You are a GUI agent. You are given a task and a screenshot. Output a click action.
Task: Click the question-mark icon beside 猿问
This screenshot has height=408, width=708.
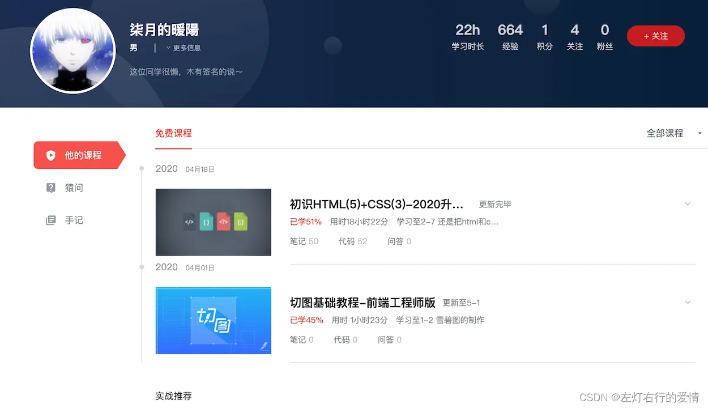(51, 188)
